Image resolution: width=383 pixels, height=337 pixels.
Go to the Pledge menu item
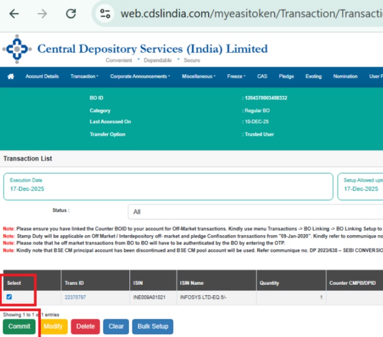[x=286, y=76]
